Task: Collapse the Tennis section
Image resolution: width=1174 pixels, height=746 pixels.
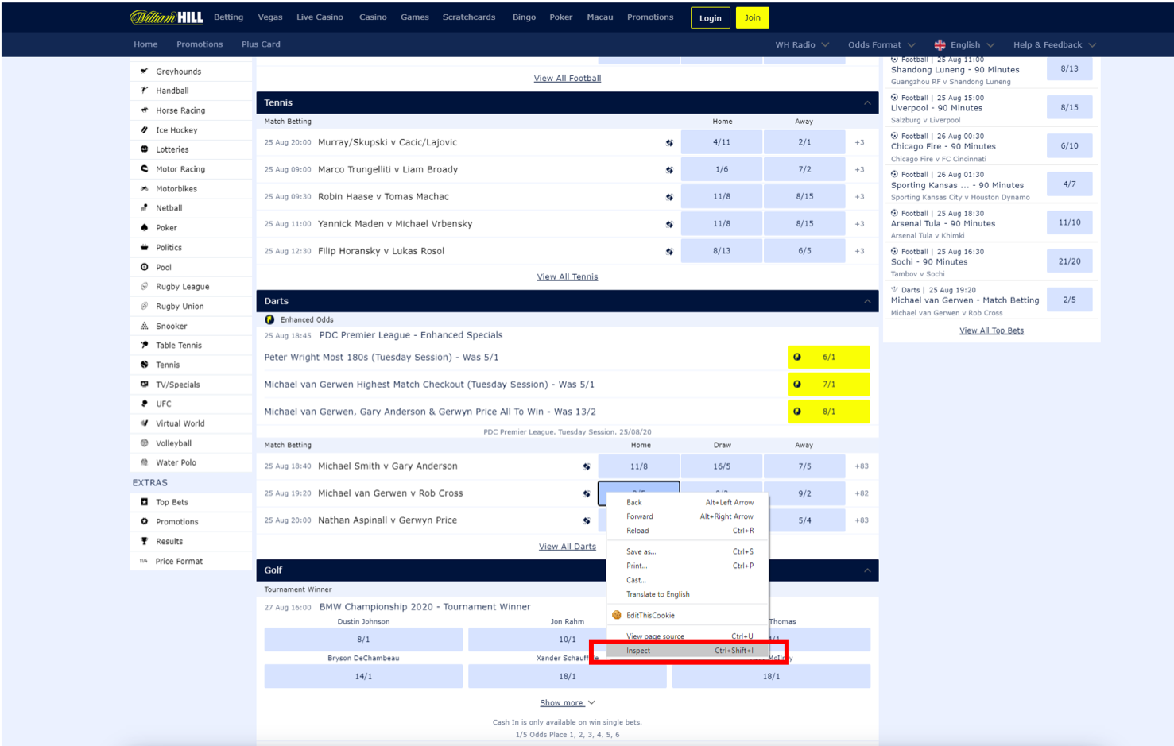Action: click(x=867, y=102)
